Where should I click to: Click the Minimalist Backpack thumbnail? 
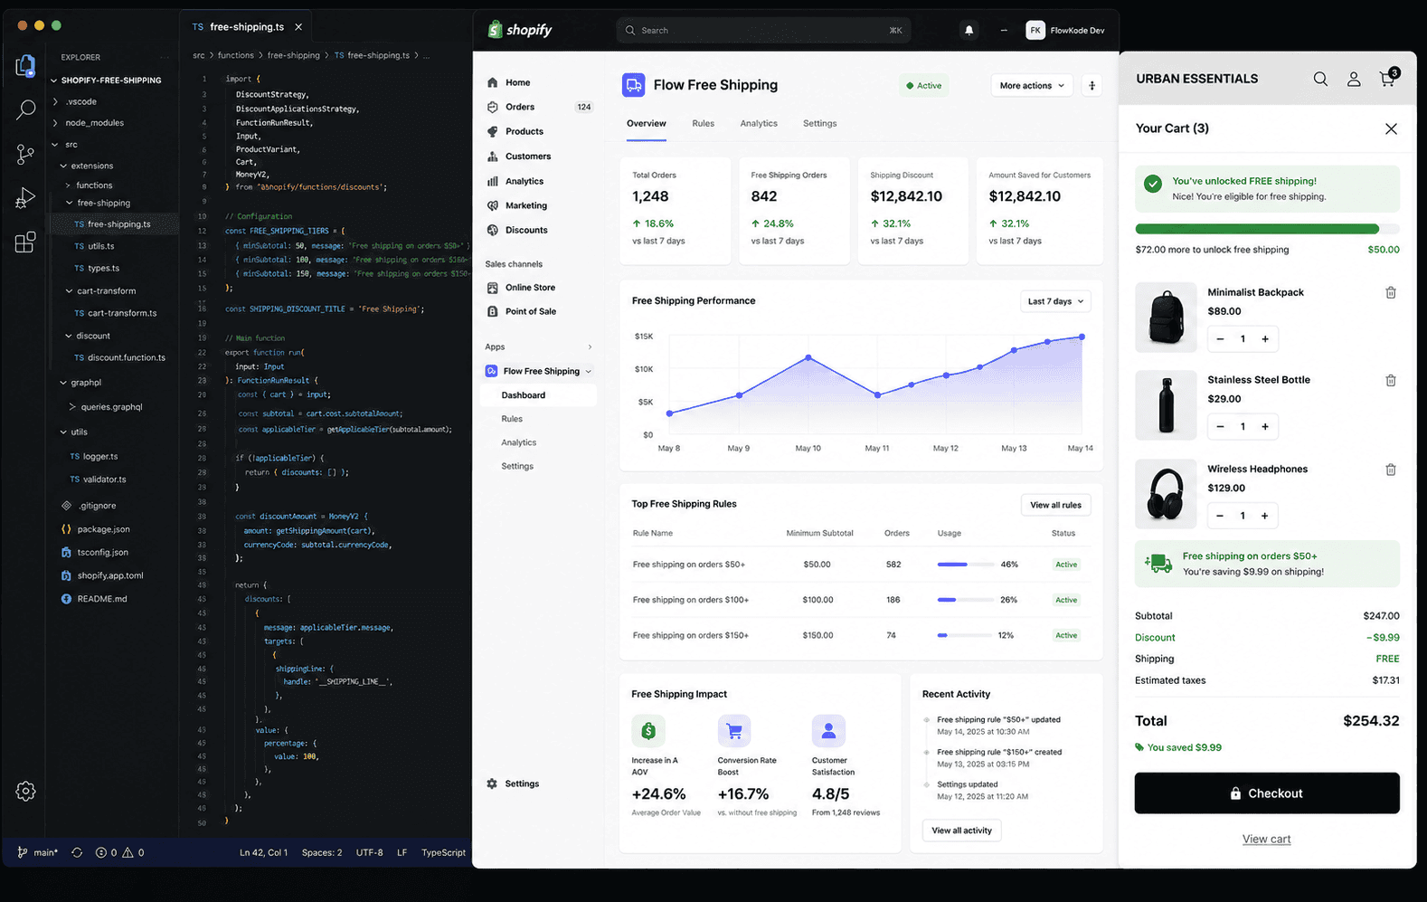click(x=1166, y=318)
